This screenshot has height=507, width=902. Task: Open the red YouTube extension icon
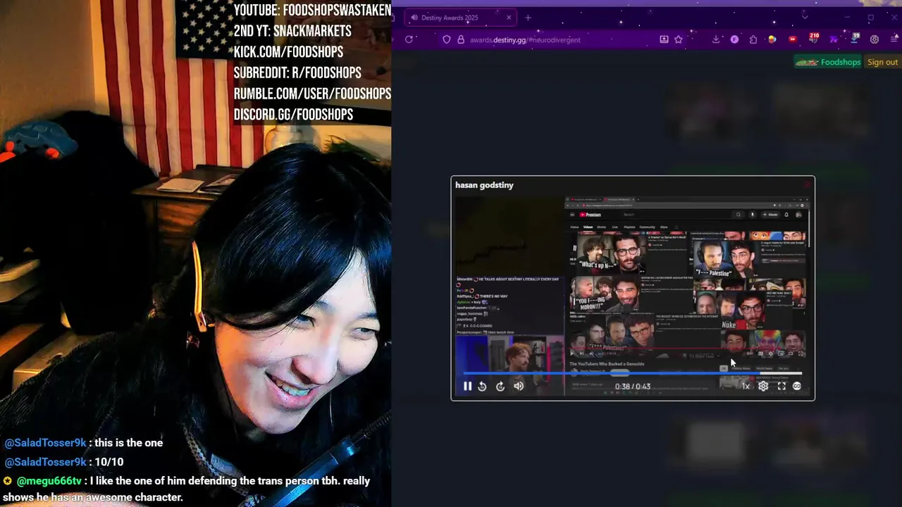793,39
